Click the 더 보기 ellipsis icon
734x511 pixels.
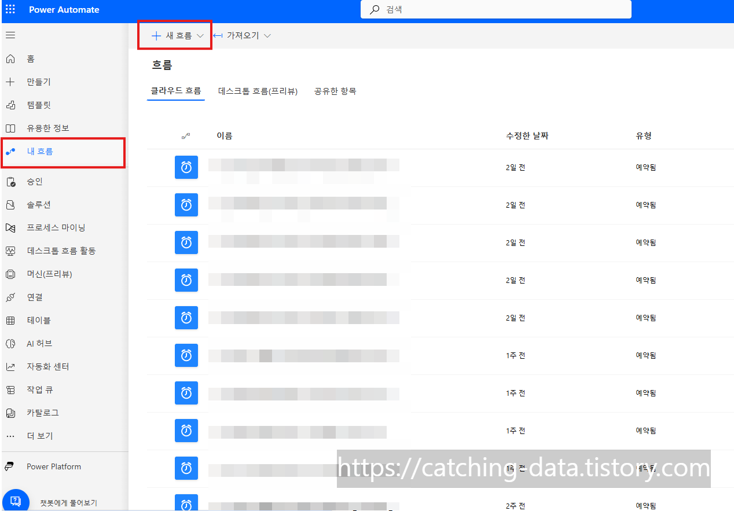pyautogui.click(x=10, y=436)
